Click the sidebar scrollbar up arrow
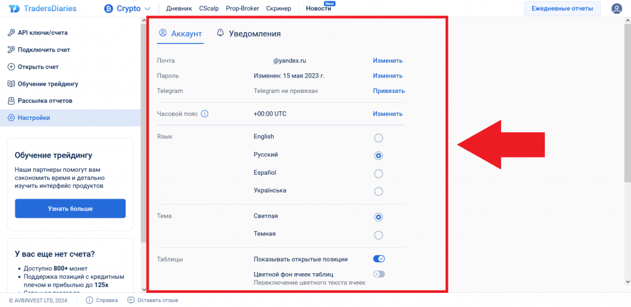 point(144,21)
